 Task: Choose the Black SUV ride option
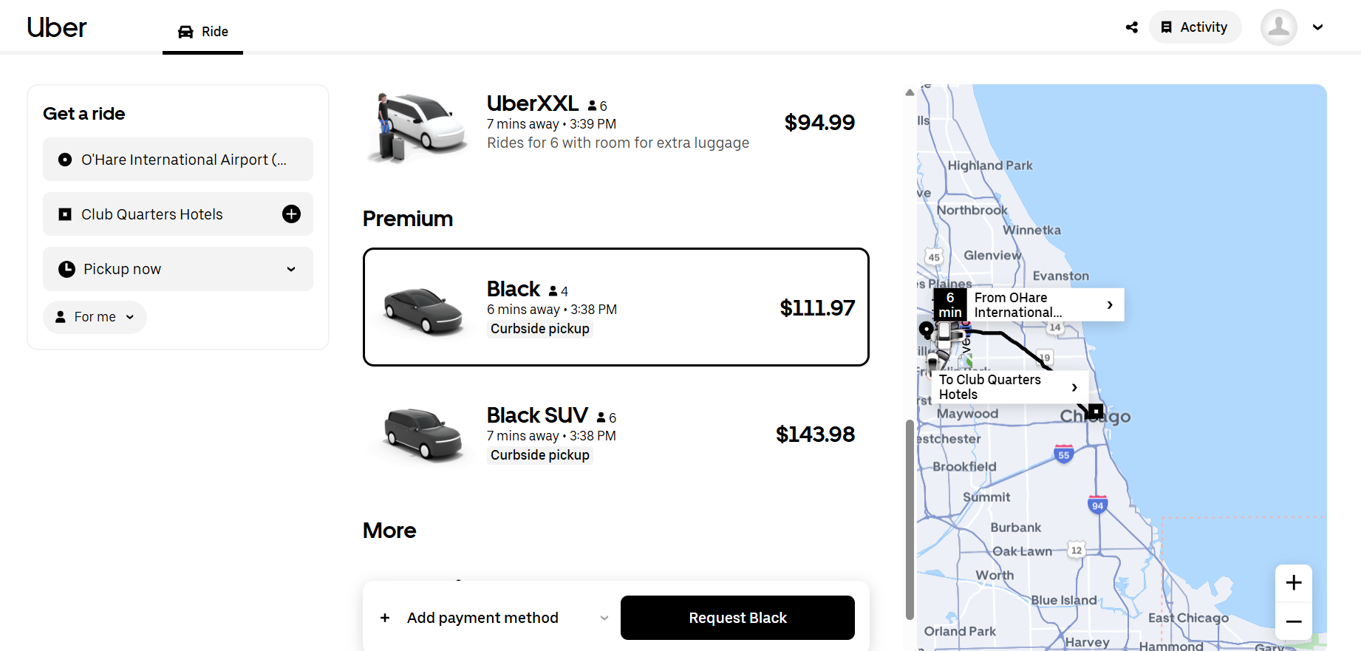click(615, 434)
